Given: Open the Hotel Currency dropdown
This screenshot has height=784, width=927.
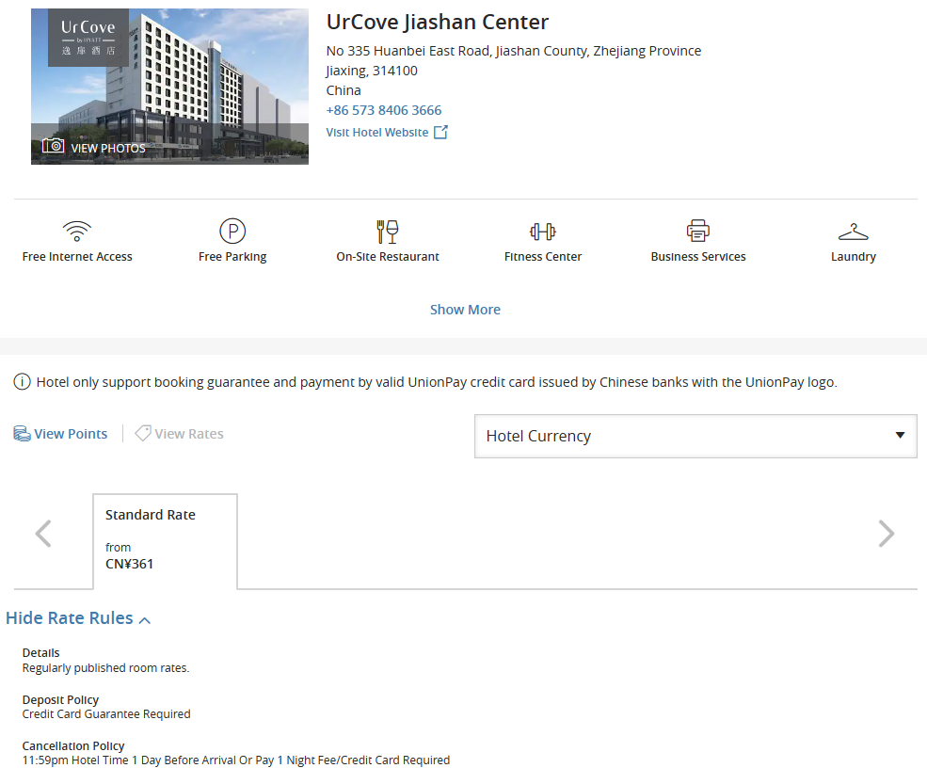Looking at the screenshot, I should 695,436.
